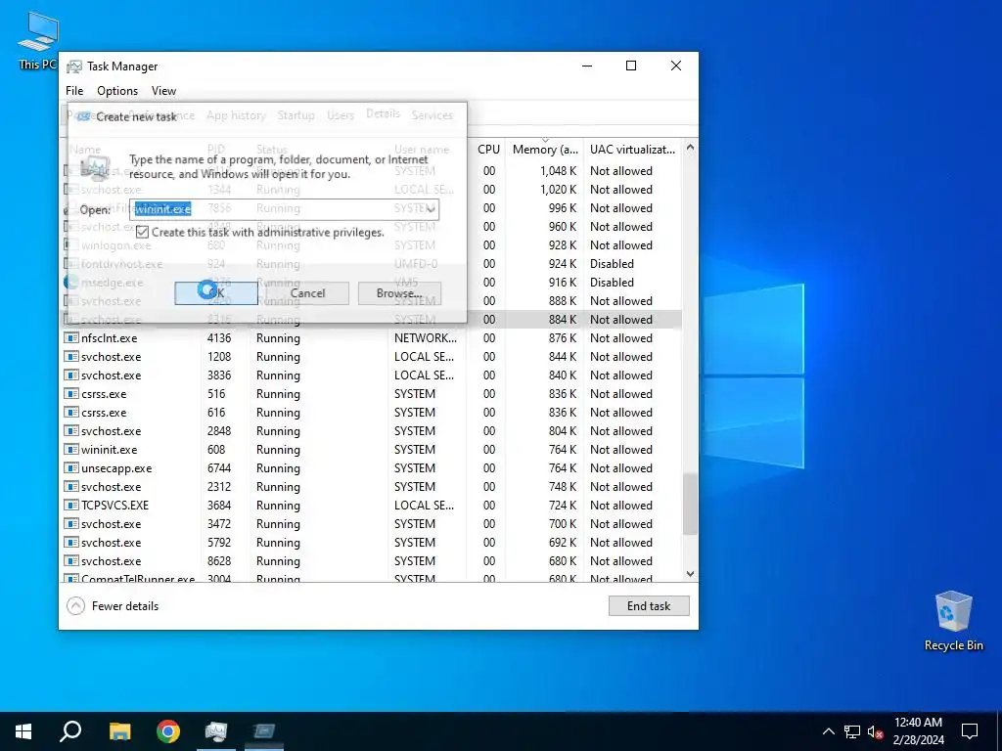Viewport: 1002px width, 751px height.
Task: Click the icon of svchost.exe PID 1208
Action: (x=71, y=356)
